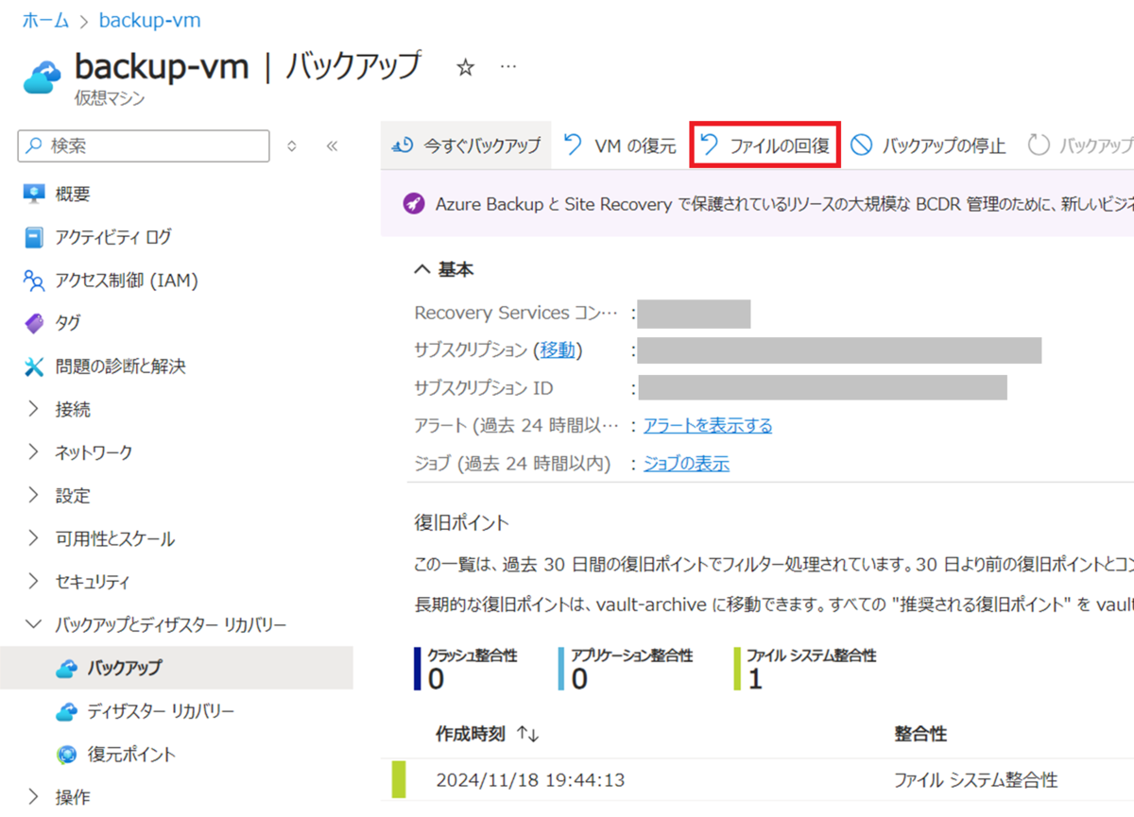Click the 移動 subscription link
1134x817 pixels.
[x=558, y=350]
